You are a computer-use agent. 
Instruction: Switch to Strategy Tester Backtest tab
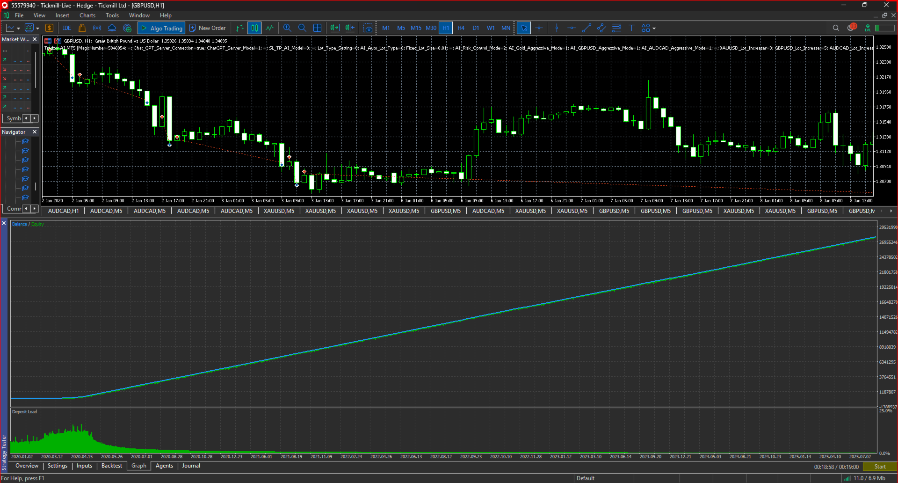(112, 466)
